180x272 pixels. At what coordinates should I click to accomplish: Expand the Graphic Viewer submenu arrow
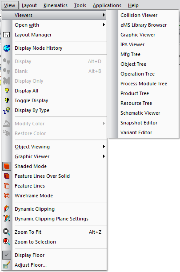[x=104, y=156]
